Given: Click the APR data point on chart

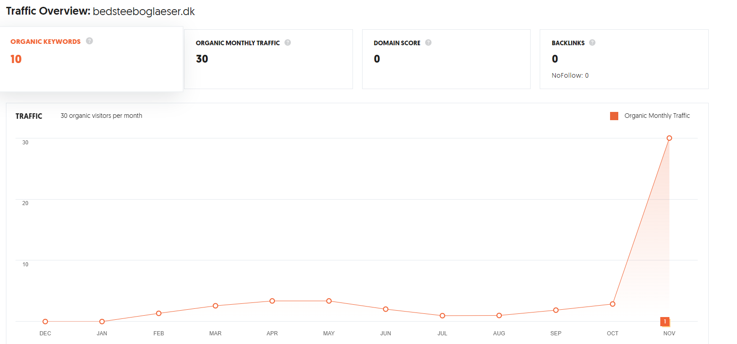Looking at the screenshot, I should click(x=272, y=301).
